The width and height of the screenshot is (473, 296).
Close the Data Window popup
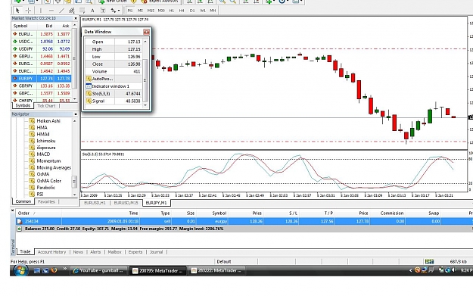click(146, 32)
